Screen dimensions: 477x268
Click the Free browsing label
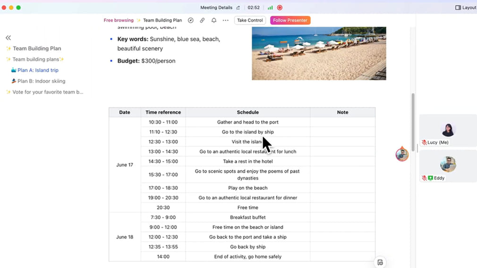coord(119,20)
